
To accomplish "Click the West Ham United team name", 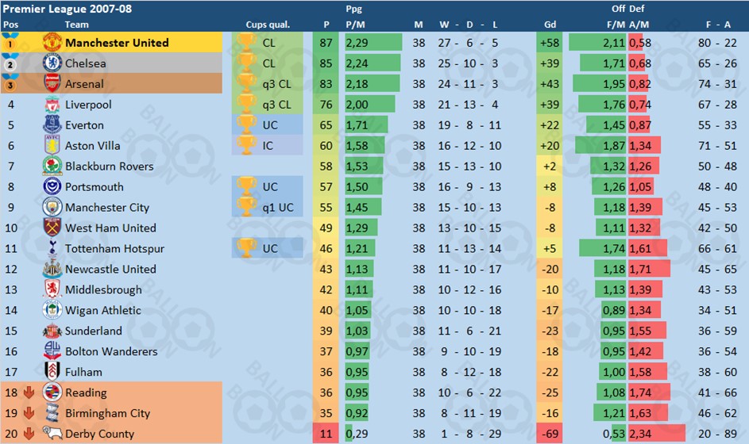I will click(x=111, y=228).
